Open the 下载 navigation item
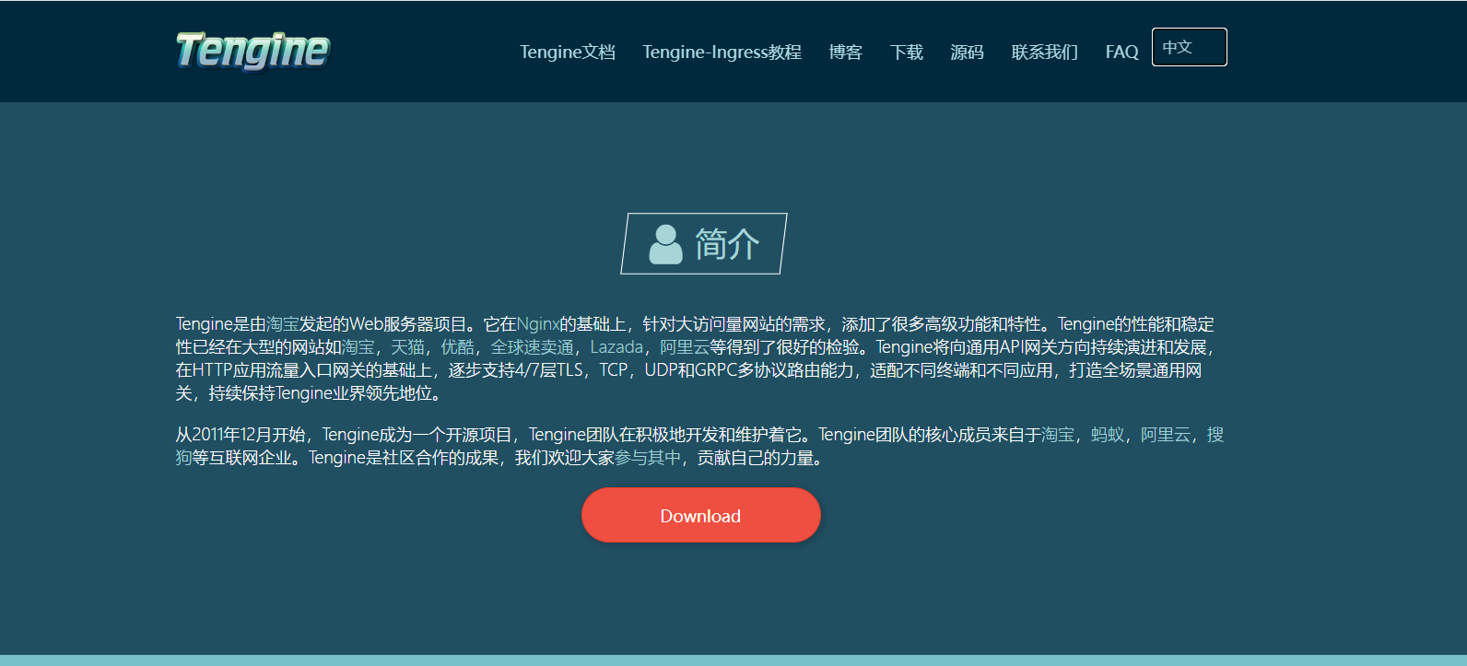The height and width of the screenshot is (666, 1467). pyautogui.click(x=906, y=52)
